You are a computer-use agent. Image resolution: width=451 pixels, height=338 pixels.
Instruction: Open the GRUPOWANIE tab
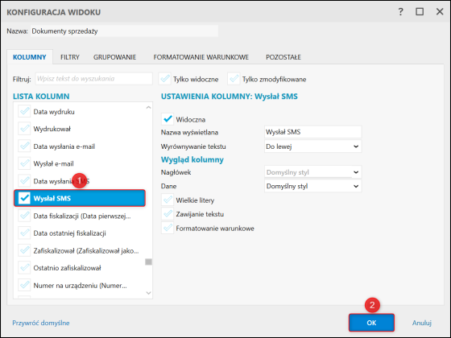click(x=114, y=57)
